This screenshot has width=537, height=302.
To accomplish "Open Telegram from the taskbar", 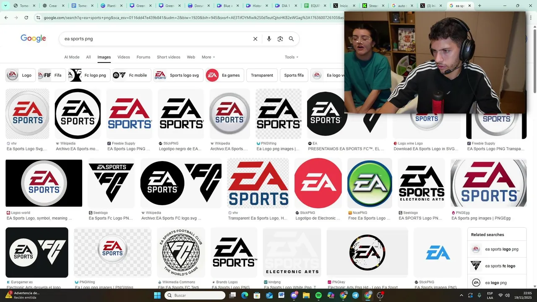I will [x=355, y=295].
